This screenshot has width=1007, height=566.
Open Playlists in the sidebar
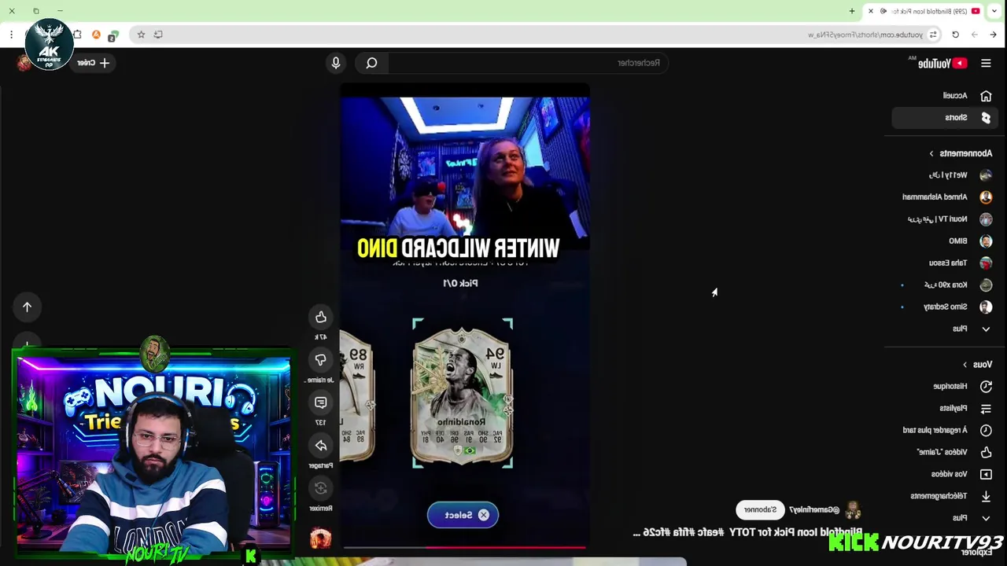[x=945, y=408]
